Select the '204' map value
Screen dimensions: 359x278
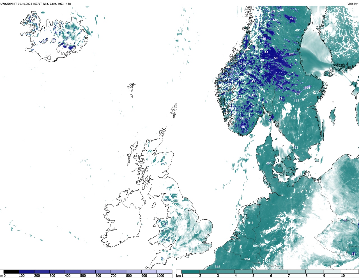pos(307,88)
